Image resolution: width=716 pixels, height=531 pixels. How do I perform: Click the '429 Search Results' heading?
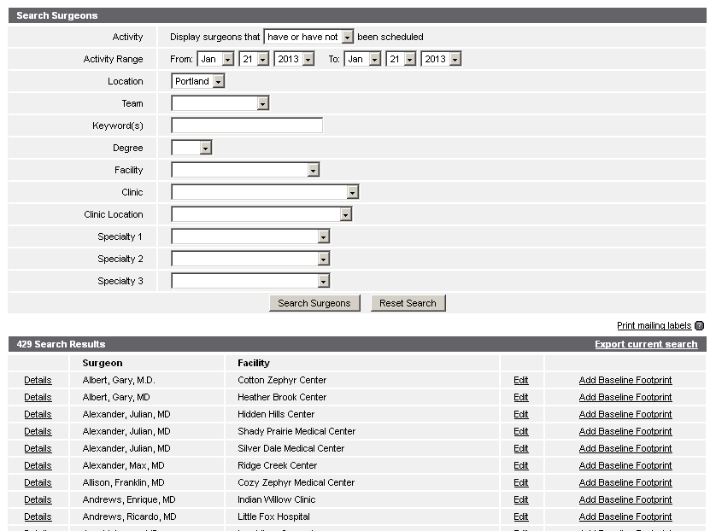click(x=61, y=344)
